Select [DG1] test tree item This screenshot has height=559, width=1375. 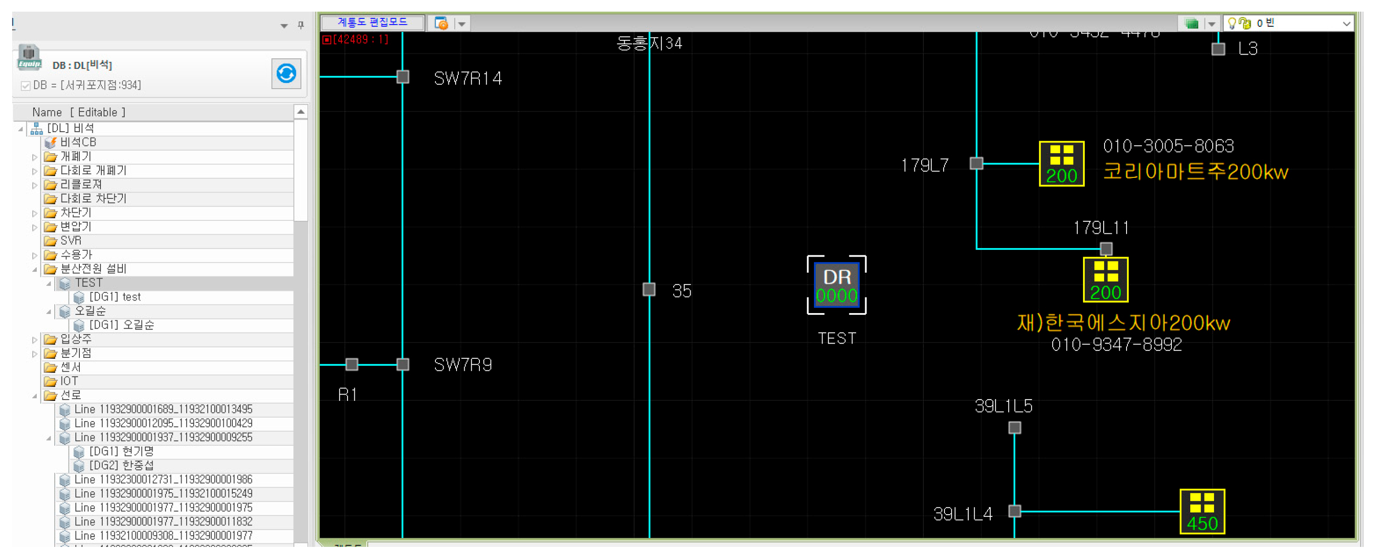point(114,297)
